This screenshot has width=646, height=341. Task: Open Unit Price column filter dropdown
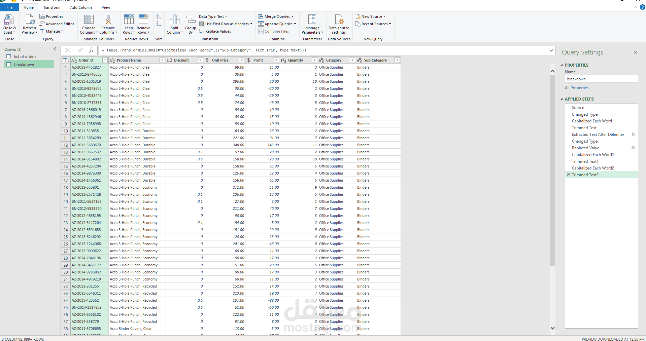(241, 60)
